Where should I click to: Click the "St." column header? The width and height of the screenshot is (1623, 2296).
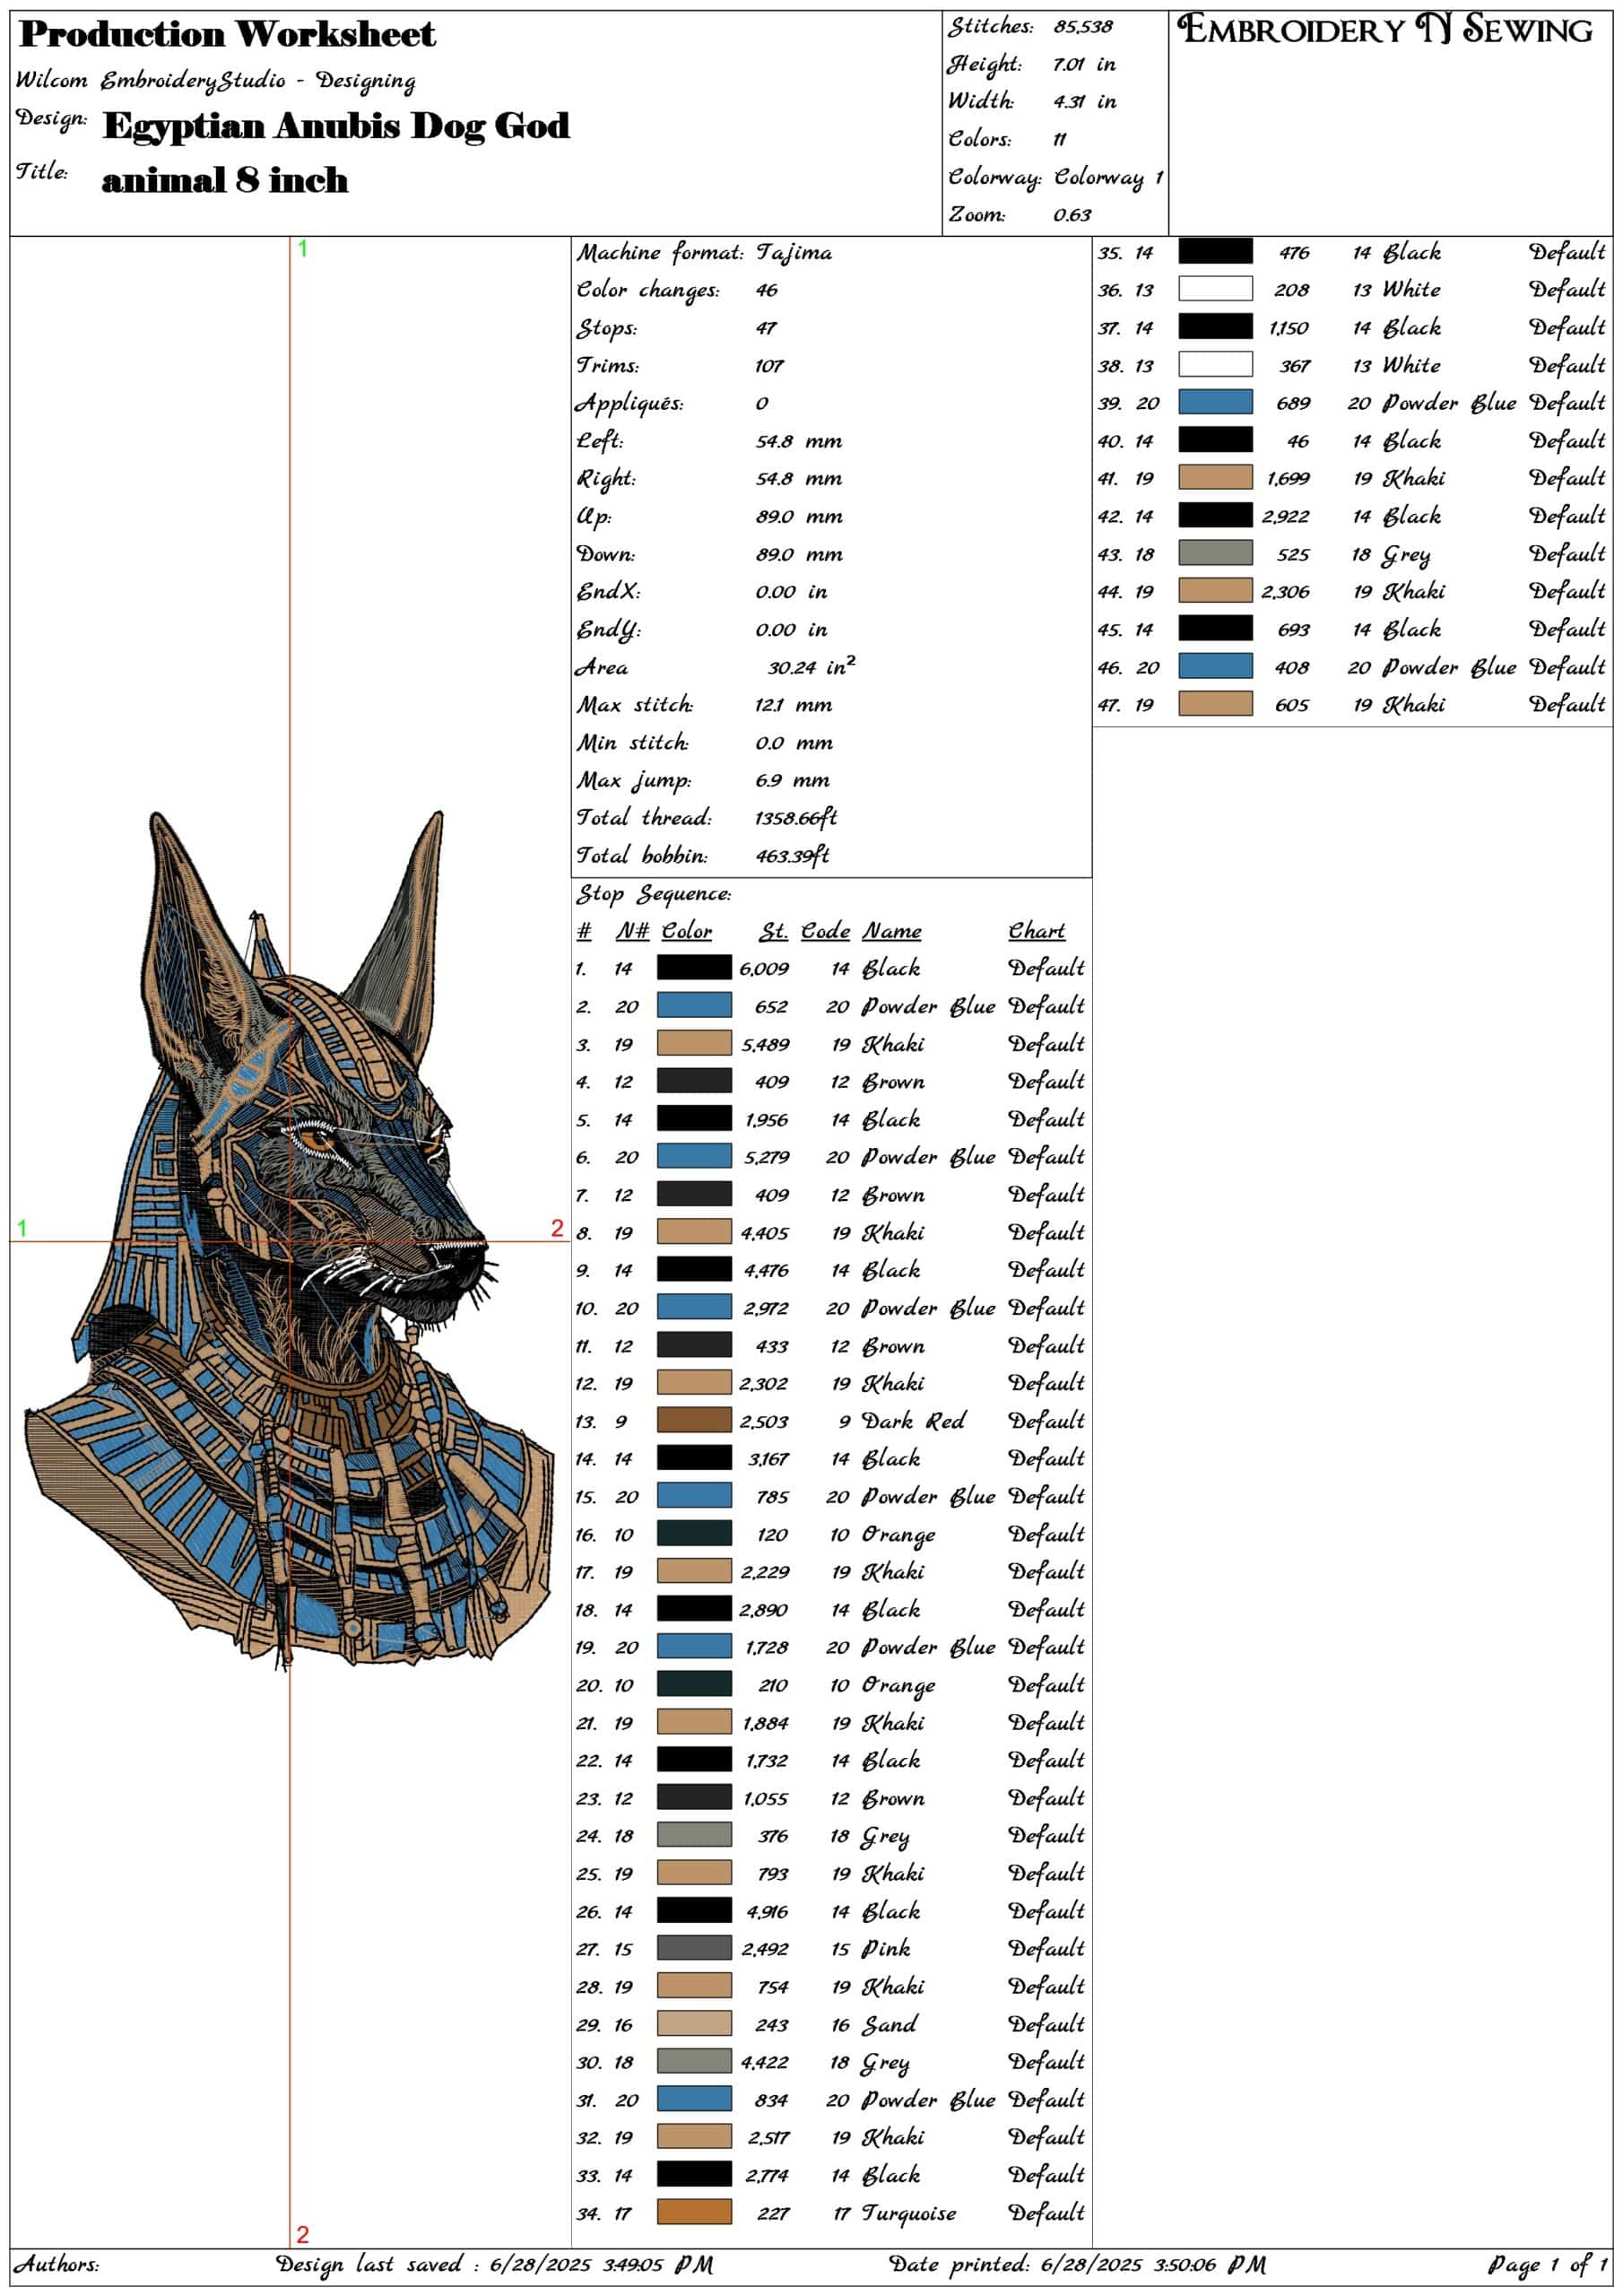coord(773,931)
